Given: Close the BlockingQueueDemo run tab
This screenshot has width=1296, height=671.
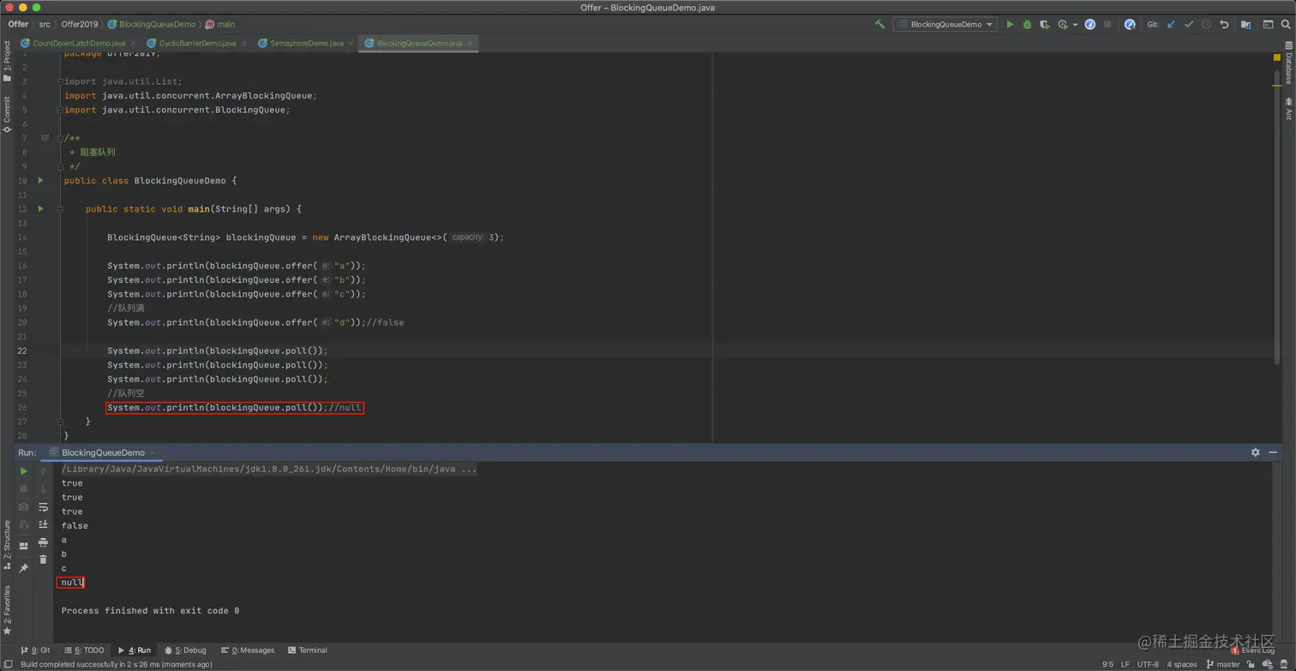Looking at the screenshot, I should (x=153, y=452).
